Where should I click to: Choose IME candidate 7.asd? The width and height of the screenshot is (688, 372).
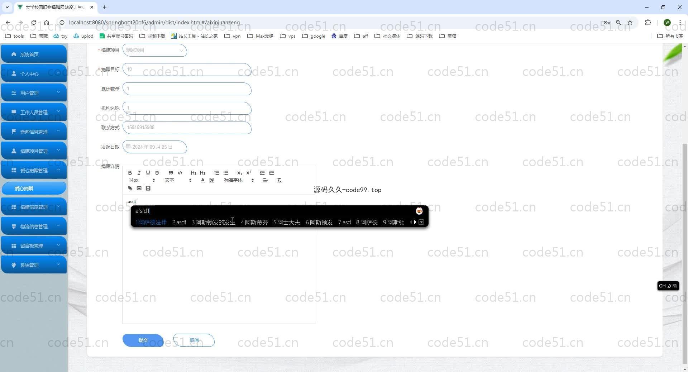tap(344, 222)
